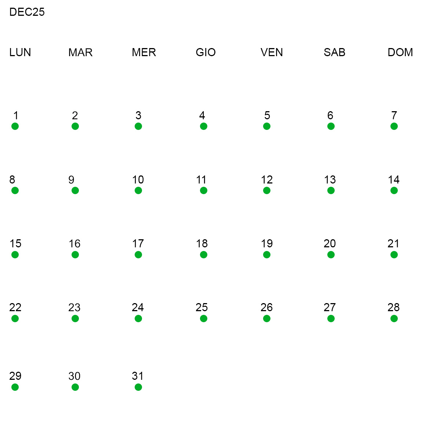
Task: Click the green dot under day 25
Action: pos(204,319)
